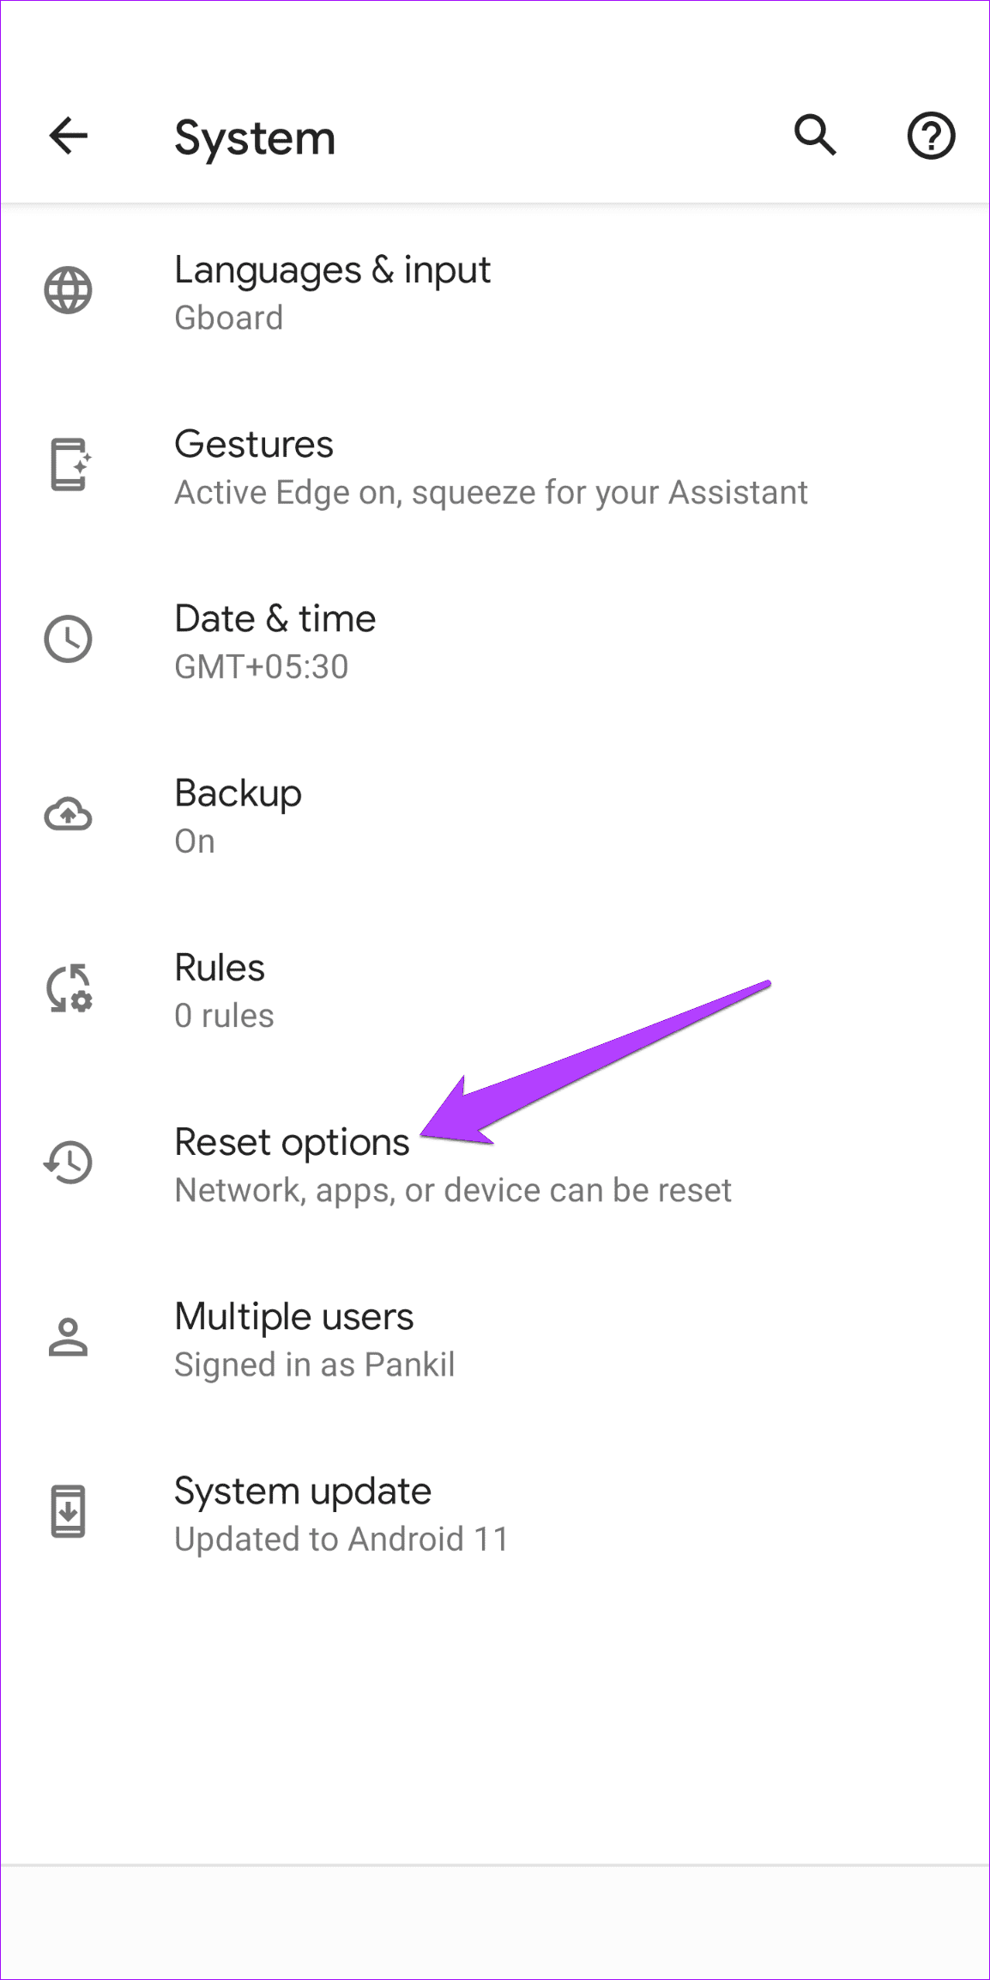This screenshot has width=990, height=1980.
Task: Click the Multiple users person icon
Action: 69,1337
